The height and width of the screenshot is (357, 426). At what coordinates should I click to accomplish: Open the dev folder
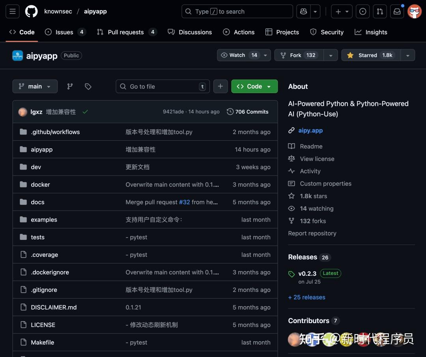coord(36,167)
